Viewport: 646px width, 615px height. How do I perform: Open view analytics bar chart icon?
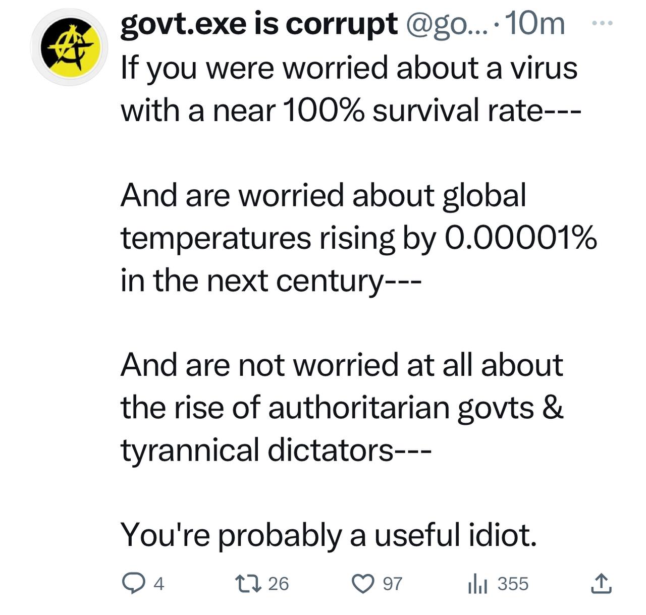[x=477, y=584]
